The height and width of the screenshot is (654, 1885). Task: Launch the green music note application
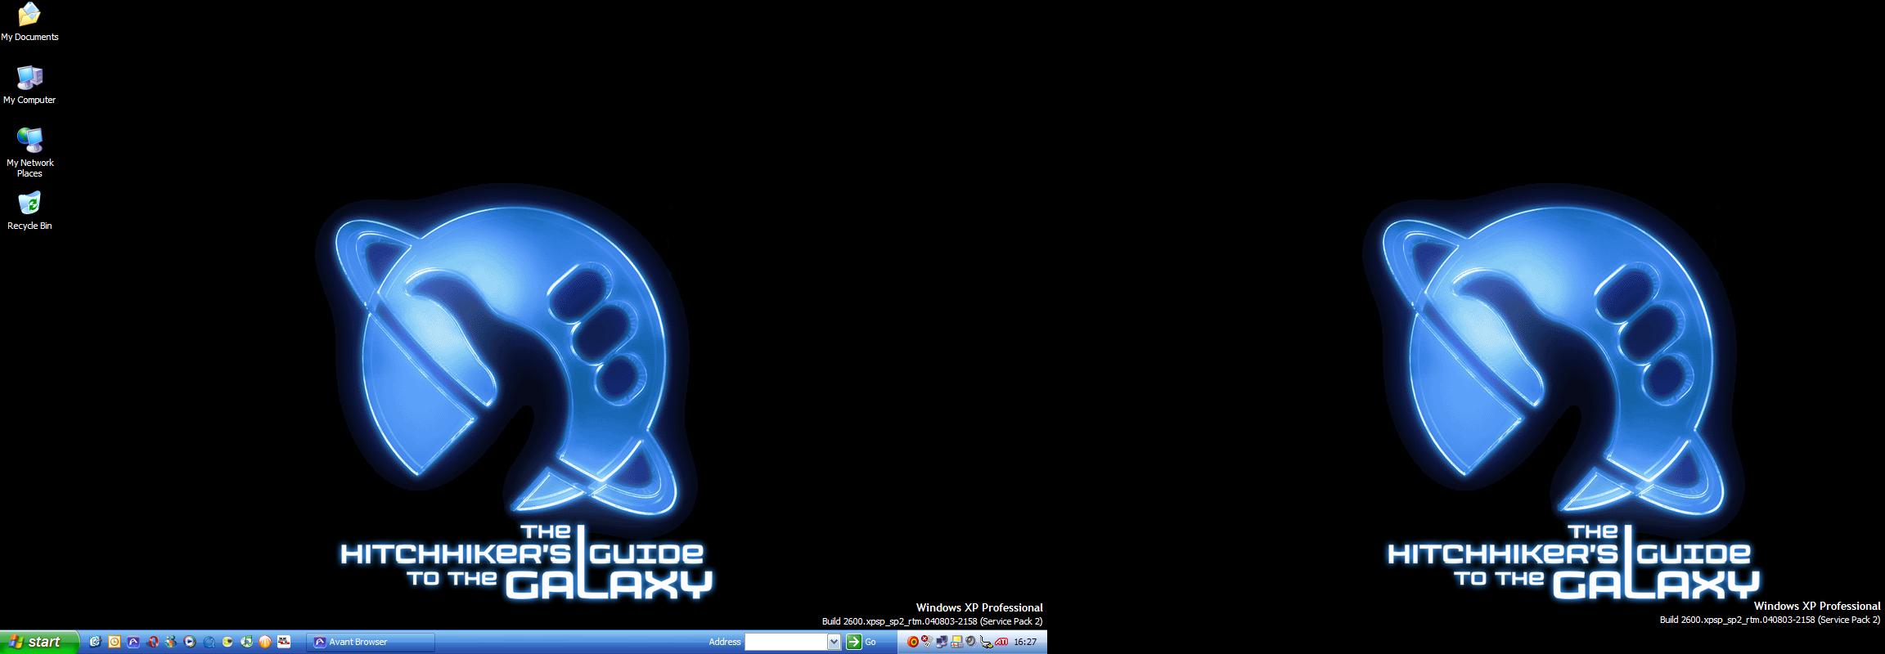point(246,642)
